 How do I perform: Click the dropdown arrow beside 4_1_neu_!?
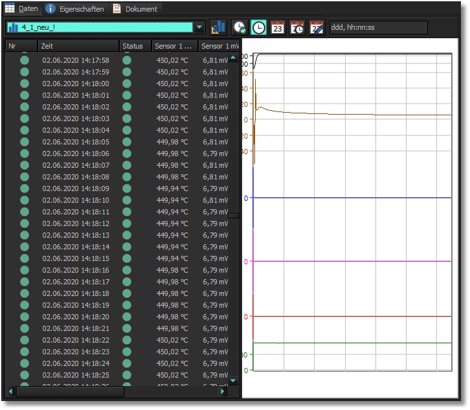point(199,28)
